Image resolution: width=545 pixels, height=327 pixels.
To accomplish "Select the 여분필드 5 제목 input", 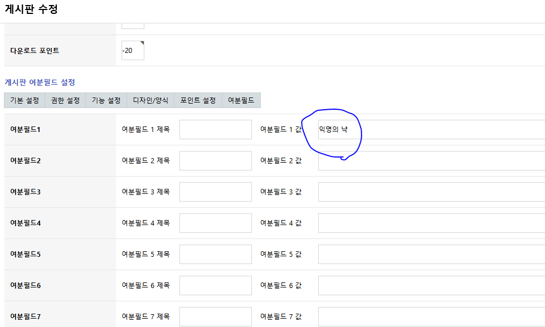I will pos(215,255).
